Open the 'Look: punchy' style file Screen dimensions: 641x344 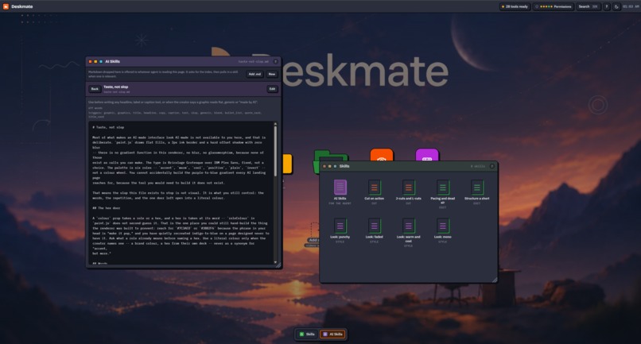click(340, 226)
